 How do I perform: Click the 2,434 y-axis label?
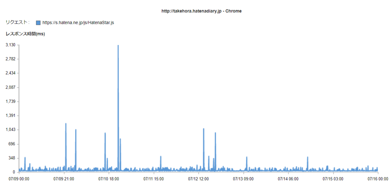point(11,73)
